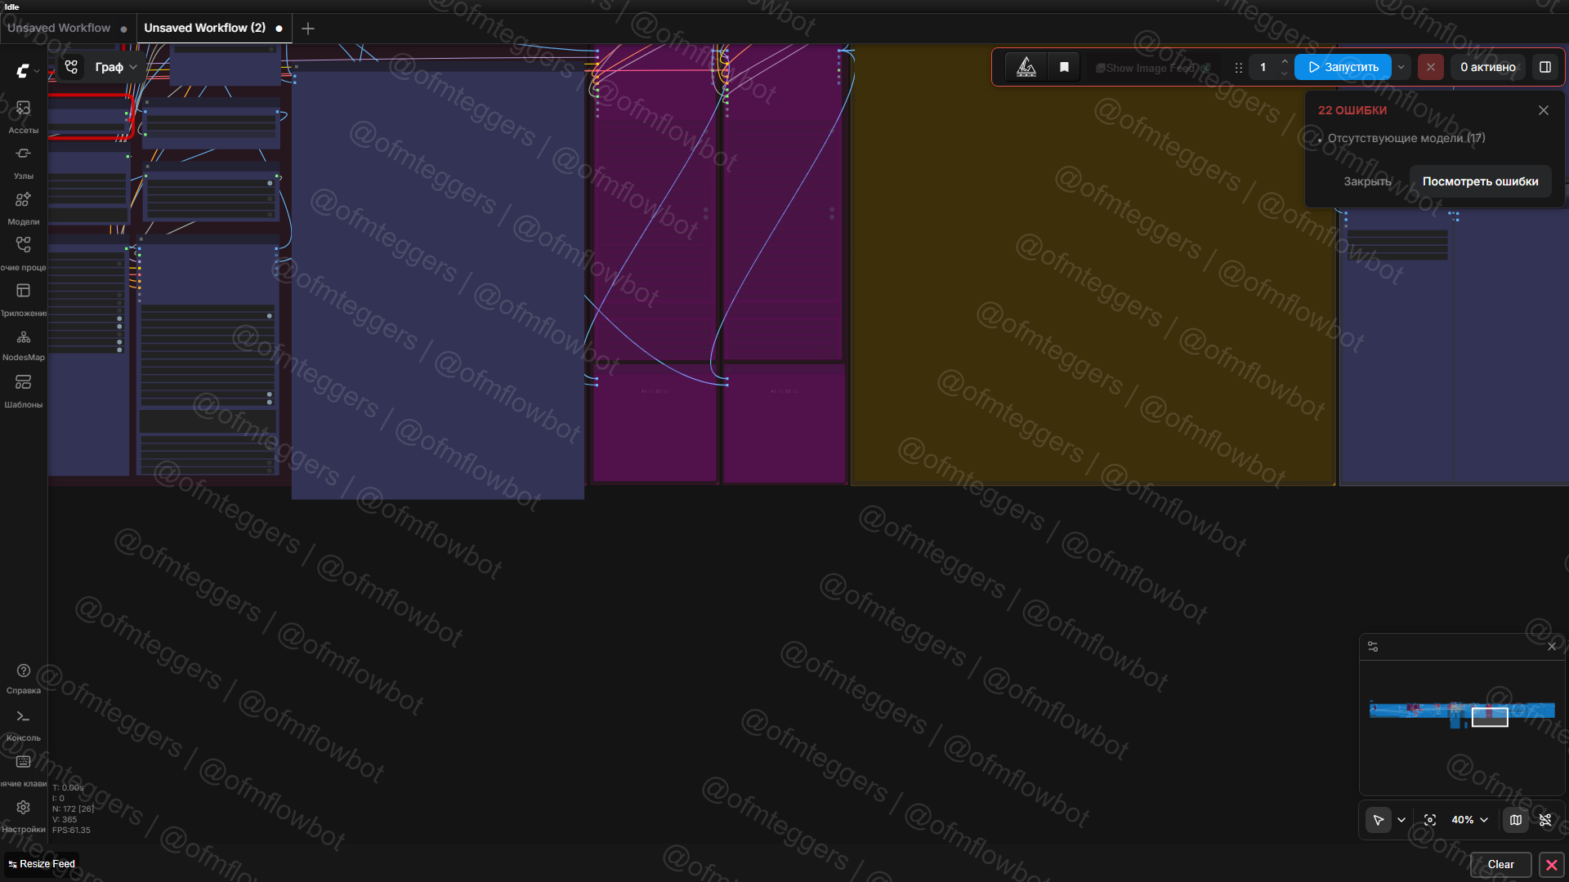
Task: Toggle the minimap map button
Action: click(x=1516, y=820)
